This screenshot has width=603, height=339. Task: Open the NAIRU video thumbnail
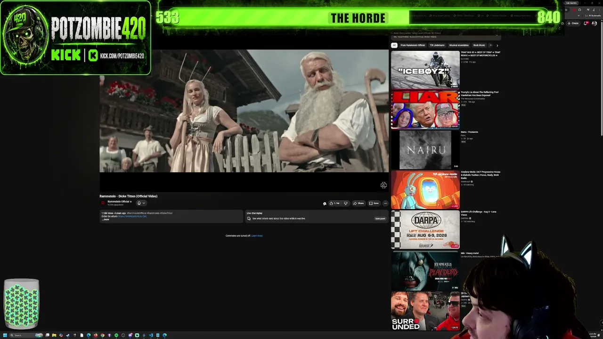425,150
